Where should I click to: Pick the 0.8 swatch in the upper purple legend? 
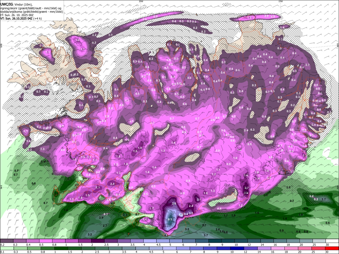tap(59, 241)
